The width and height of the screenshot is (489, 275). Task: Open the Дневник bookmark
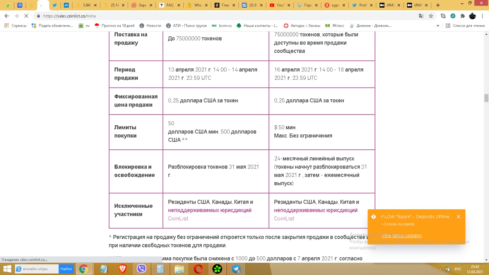click(x=370, y=26)
